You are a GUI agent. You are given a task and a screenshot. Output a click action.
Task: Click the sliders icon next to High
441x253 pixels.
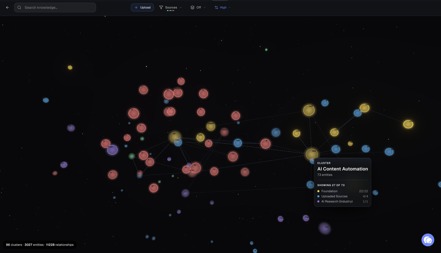tap(216, 7)
